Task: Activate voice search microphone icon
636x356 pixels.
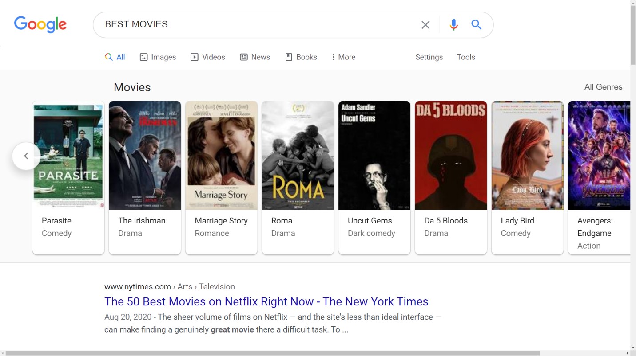Action: tap(453, 25)
